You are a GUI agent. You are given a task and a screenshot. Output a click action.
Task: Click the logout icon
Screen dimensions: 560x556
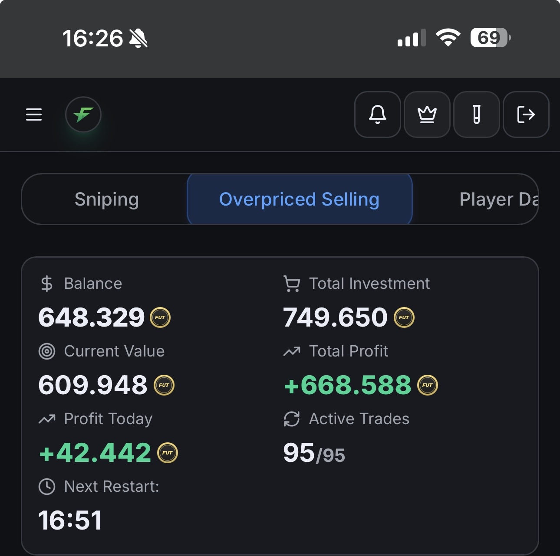tap(526, 114)
